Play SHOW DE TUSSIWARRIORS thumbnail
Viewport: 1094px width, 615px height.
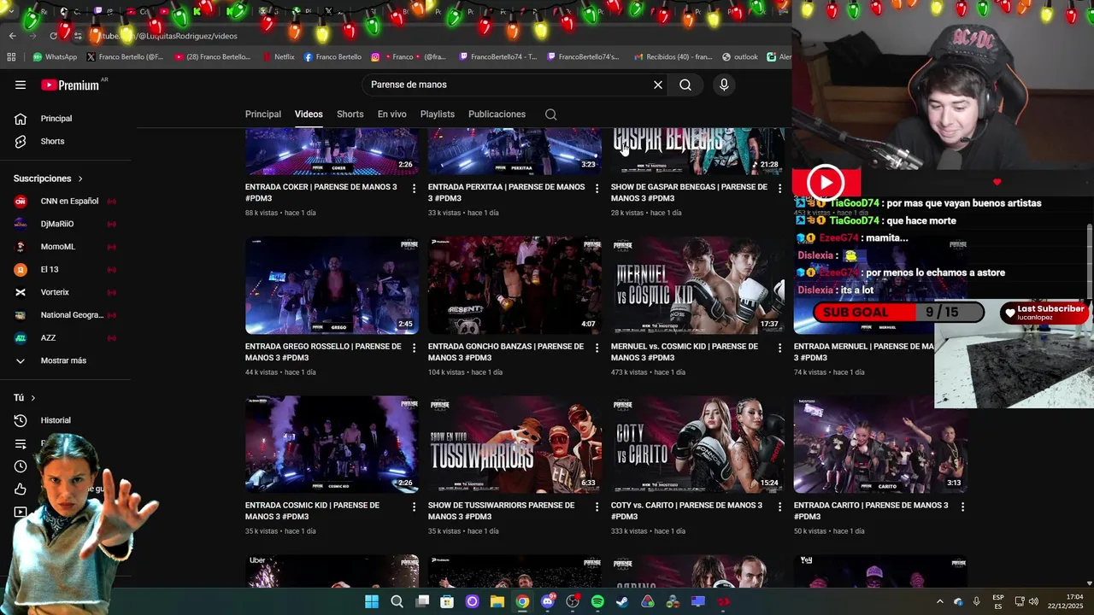point(515,444)
